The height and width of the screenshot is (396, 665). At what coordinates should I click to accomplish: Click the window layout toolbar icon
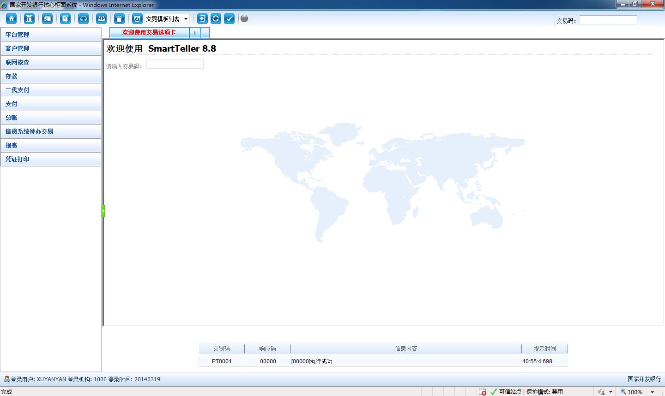[30, 18]
